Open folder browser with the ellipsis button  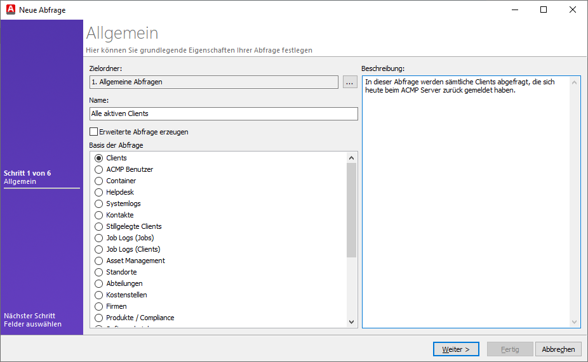click(x=350, y=82)
